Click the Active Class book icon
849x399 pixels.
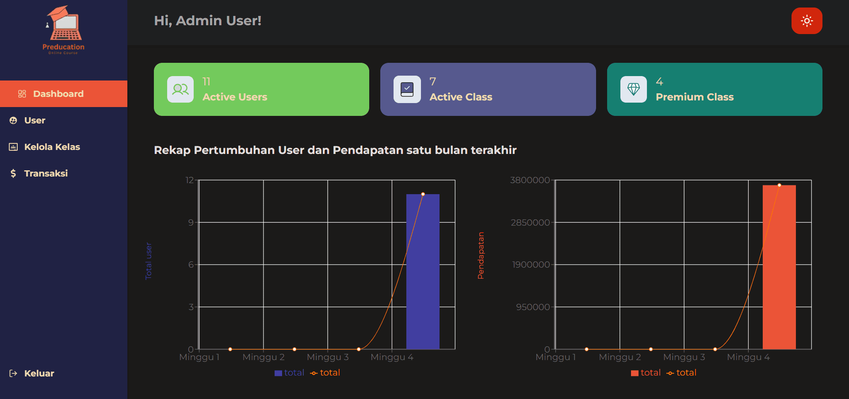407,89
